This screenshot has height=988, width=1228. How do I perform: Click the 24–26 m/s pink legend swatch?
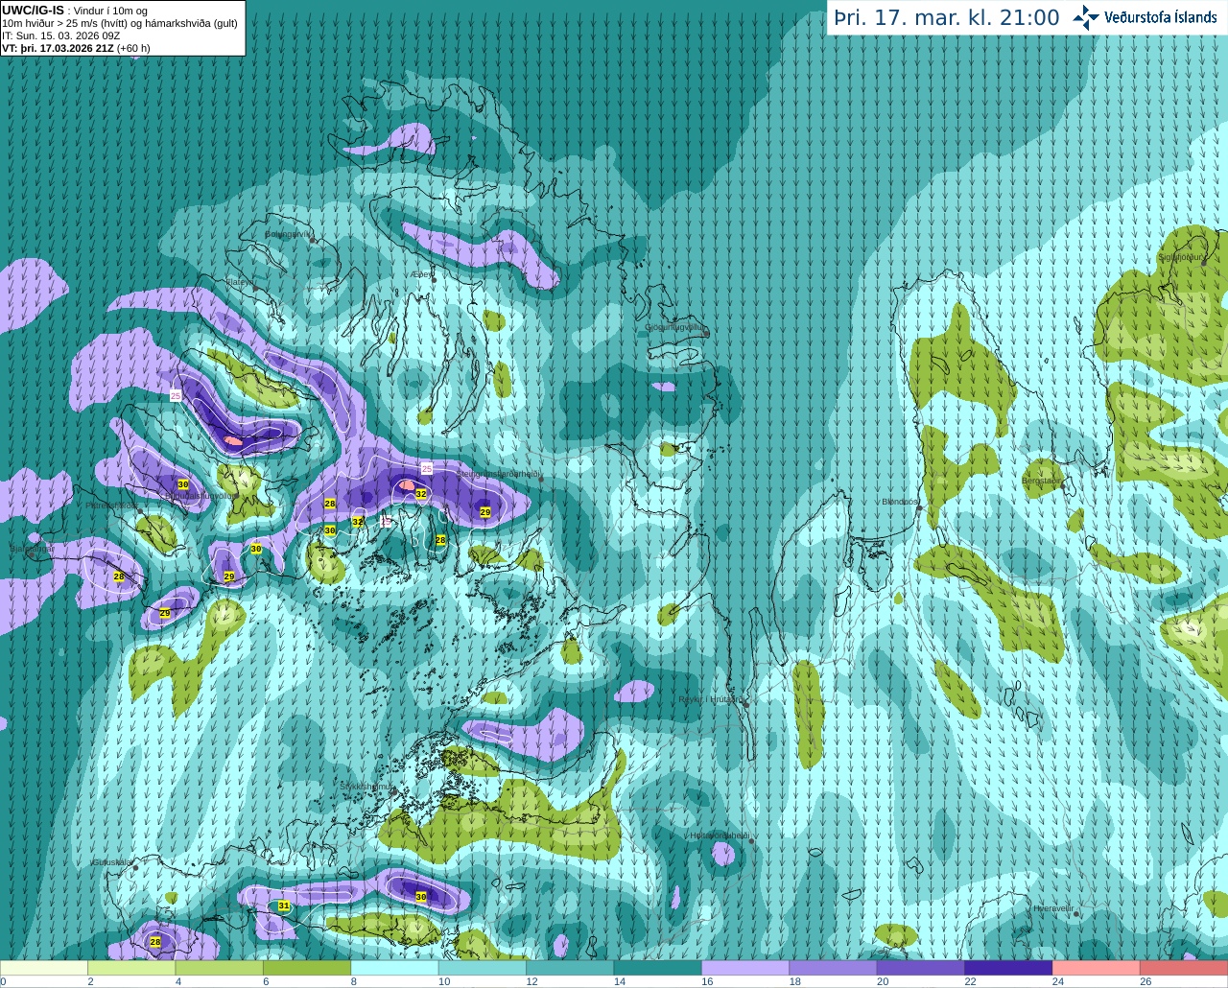pyautogui.click(x=1097, y=968)
